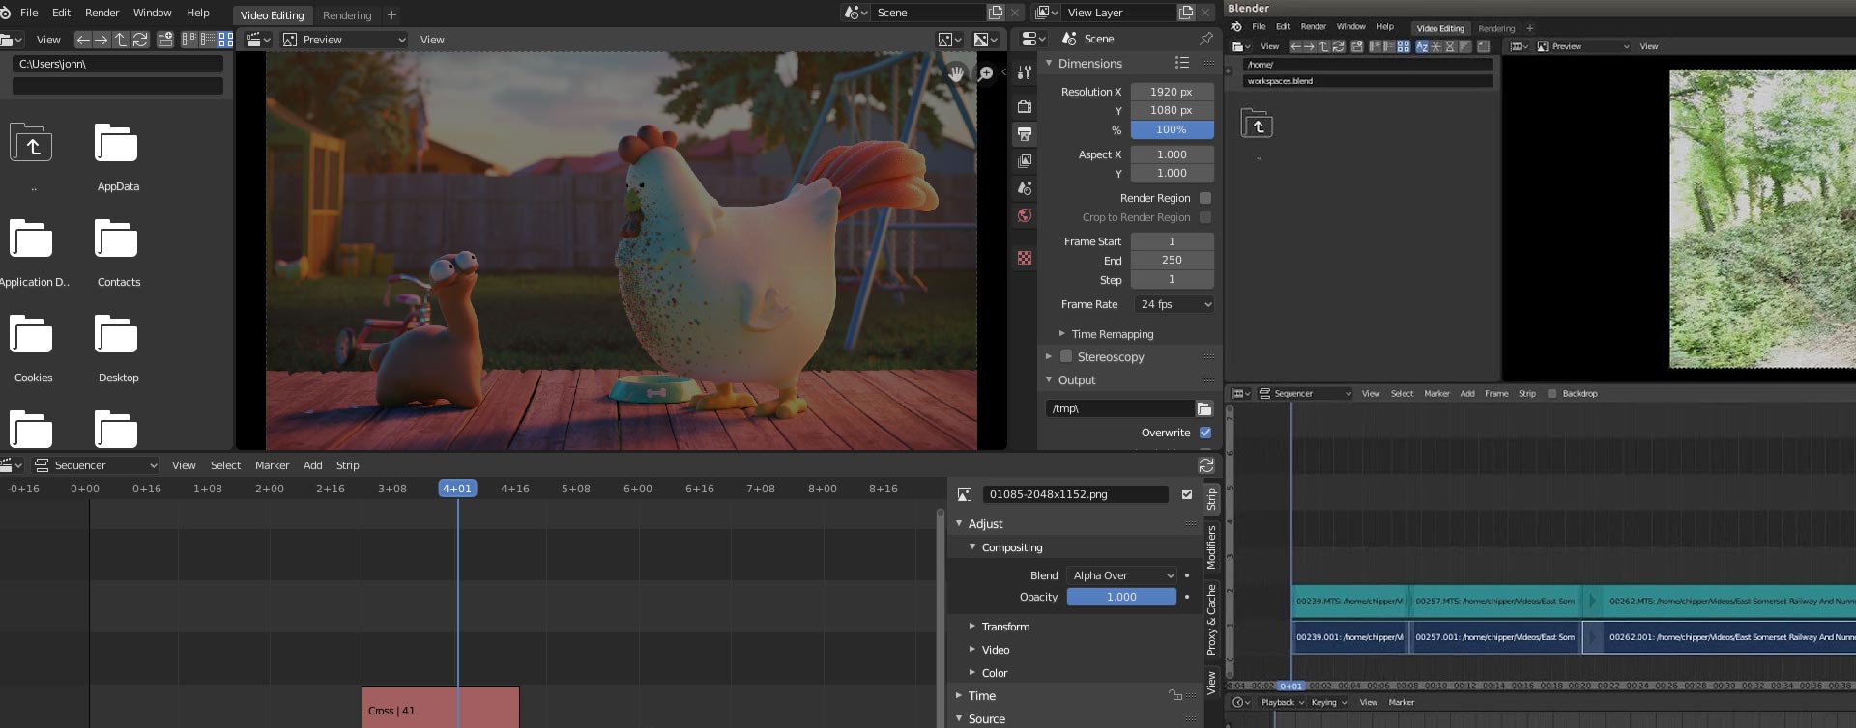Open Sequencer view type dropdown in main window
1856x728 pixels.
pyautogui.click(x=95, y=465)
